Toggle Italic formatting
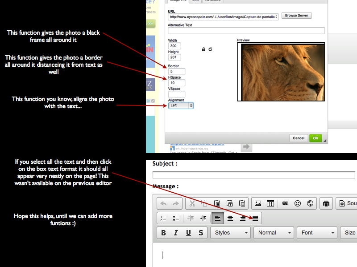This screenshot has width=357, height=267. (176, 233)
